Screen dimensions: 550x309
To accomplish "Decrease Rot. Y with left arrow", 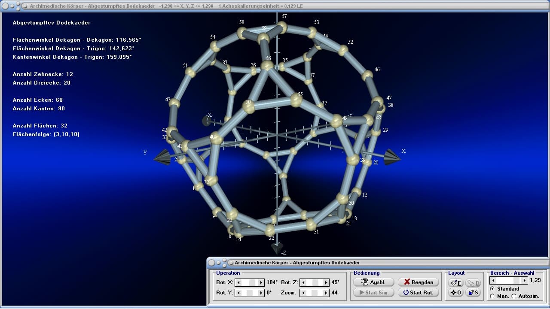I will pos(238,293).
